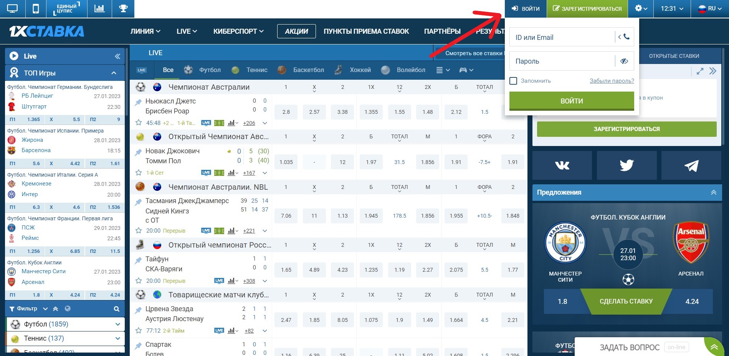
Task: Click СДЕЛАТЬ СТАВКУ on Manchester City offer
Action: [626, 301]
